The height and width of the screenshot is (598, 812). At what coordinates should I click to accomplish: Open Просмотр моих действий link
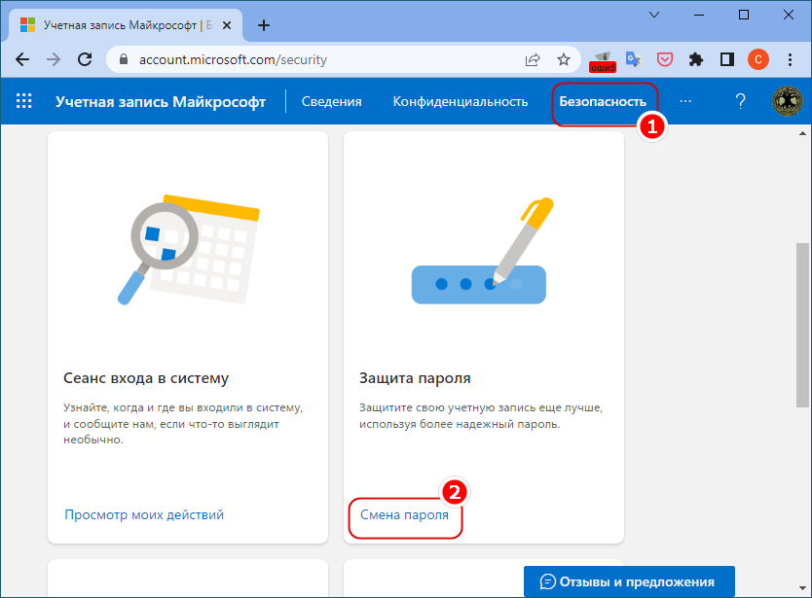click(144, 514)
